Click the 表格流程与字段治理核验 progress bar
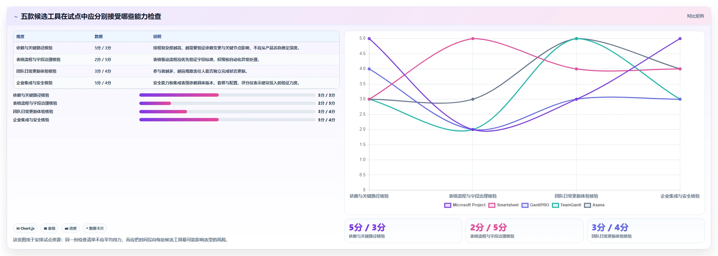The image size is (718, 256). (227, 103)
